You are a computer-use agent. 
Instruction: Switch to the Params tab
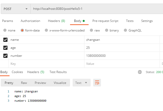7,21
